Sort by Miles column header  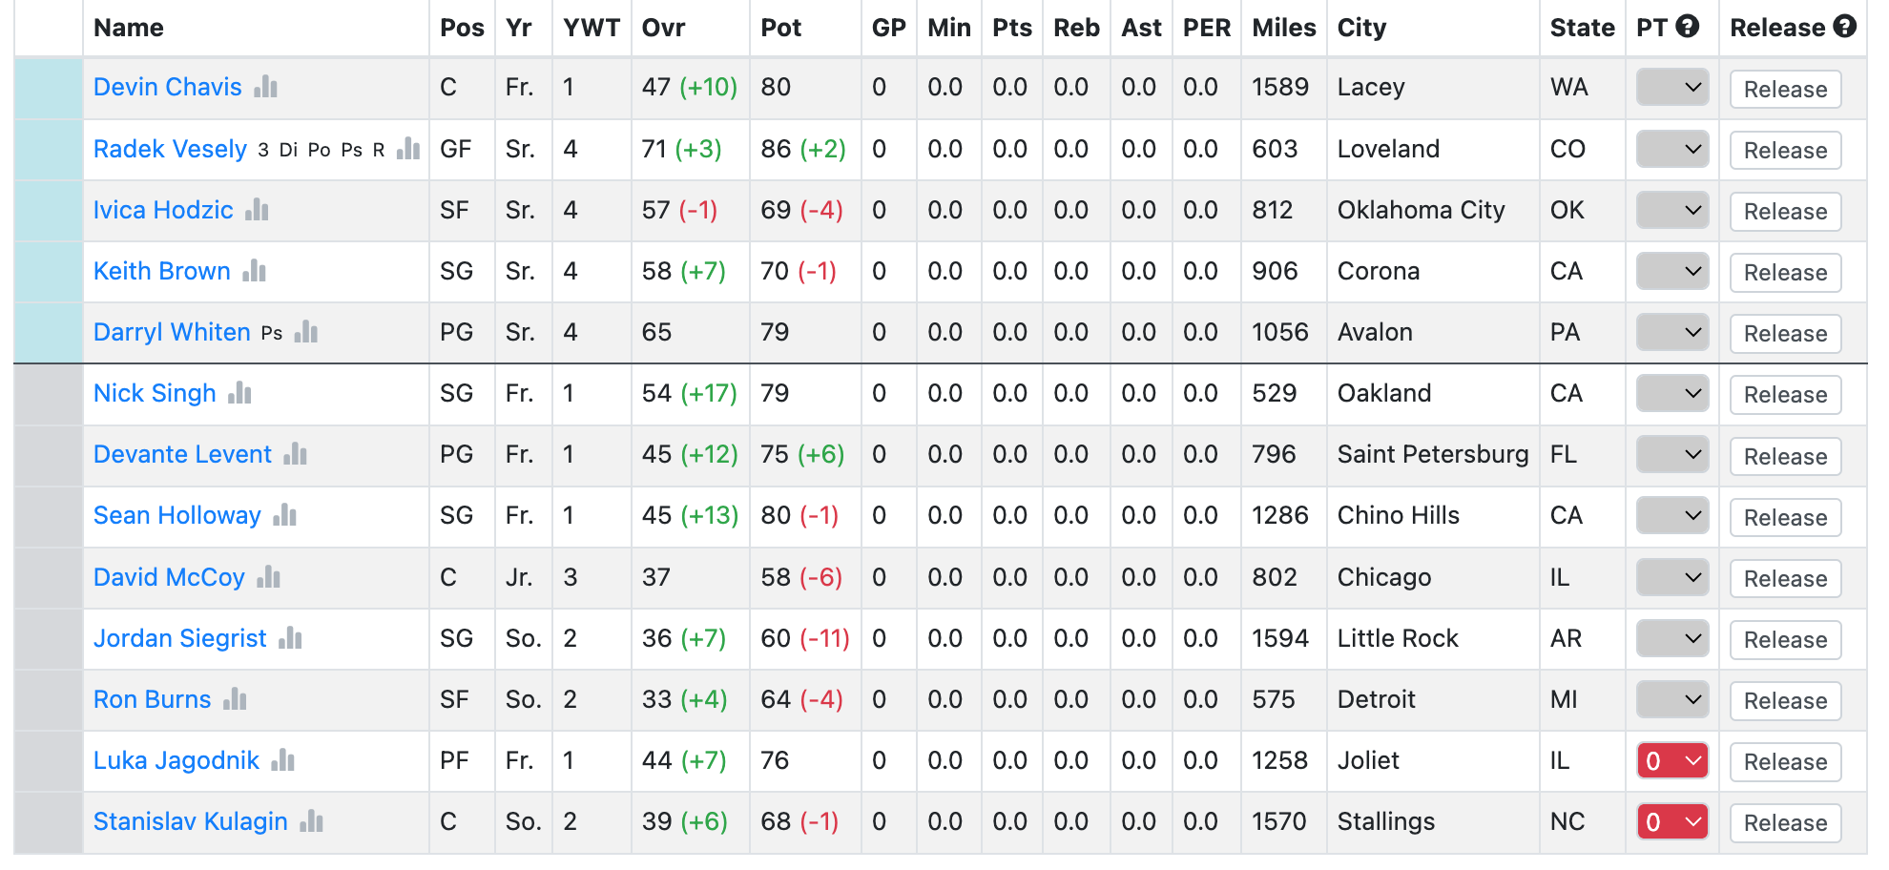(x=1284, y=28)
